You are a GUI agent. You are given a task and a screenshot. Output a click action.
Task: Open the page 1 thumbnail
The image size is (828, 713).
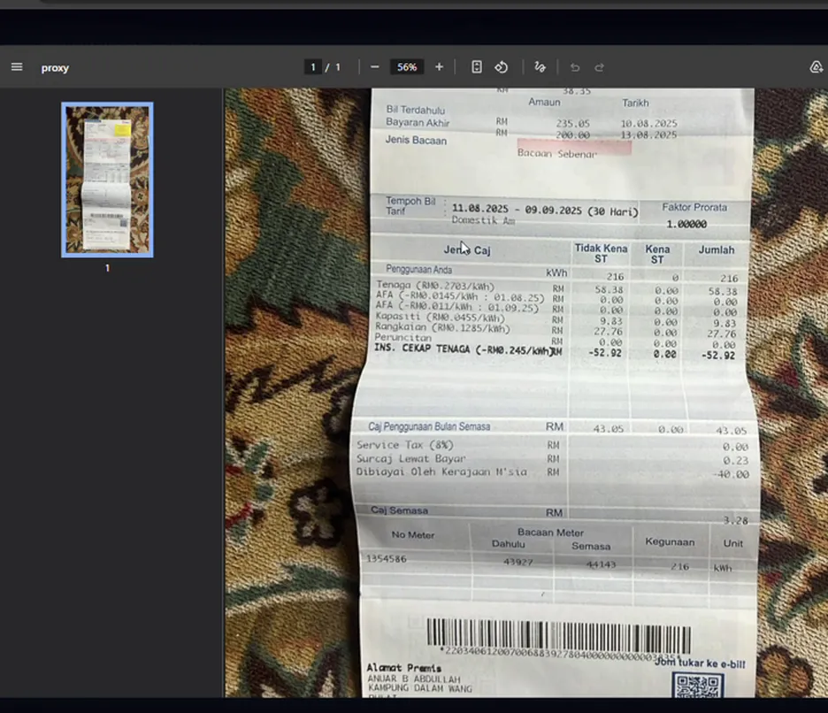pyautogui.click(x=107, y=180)
